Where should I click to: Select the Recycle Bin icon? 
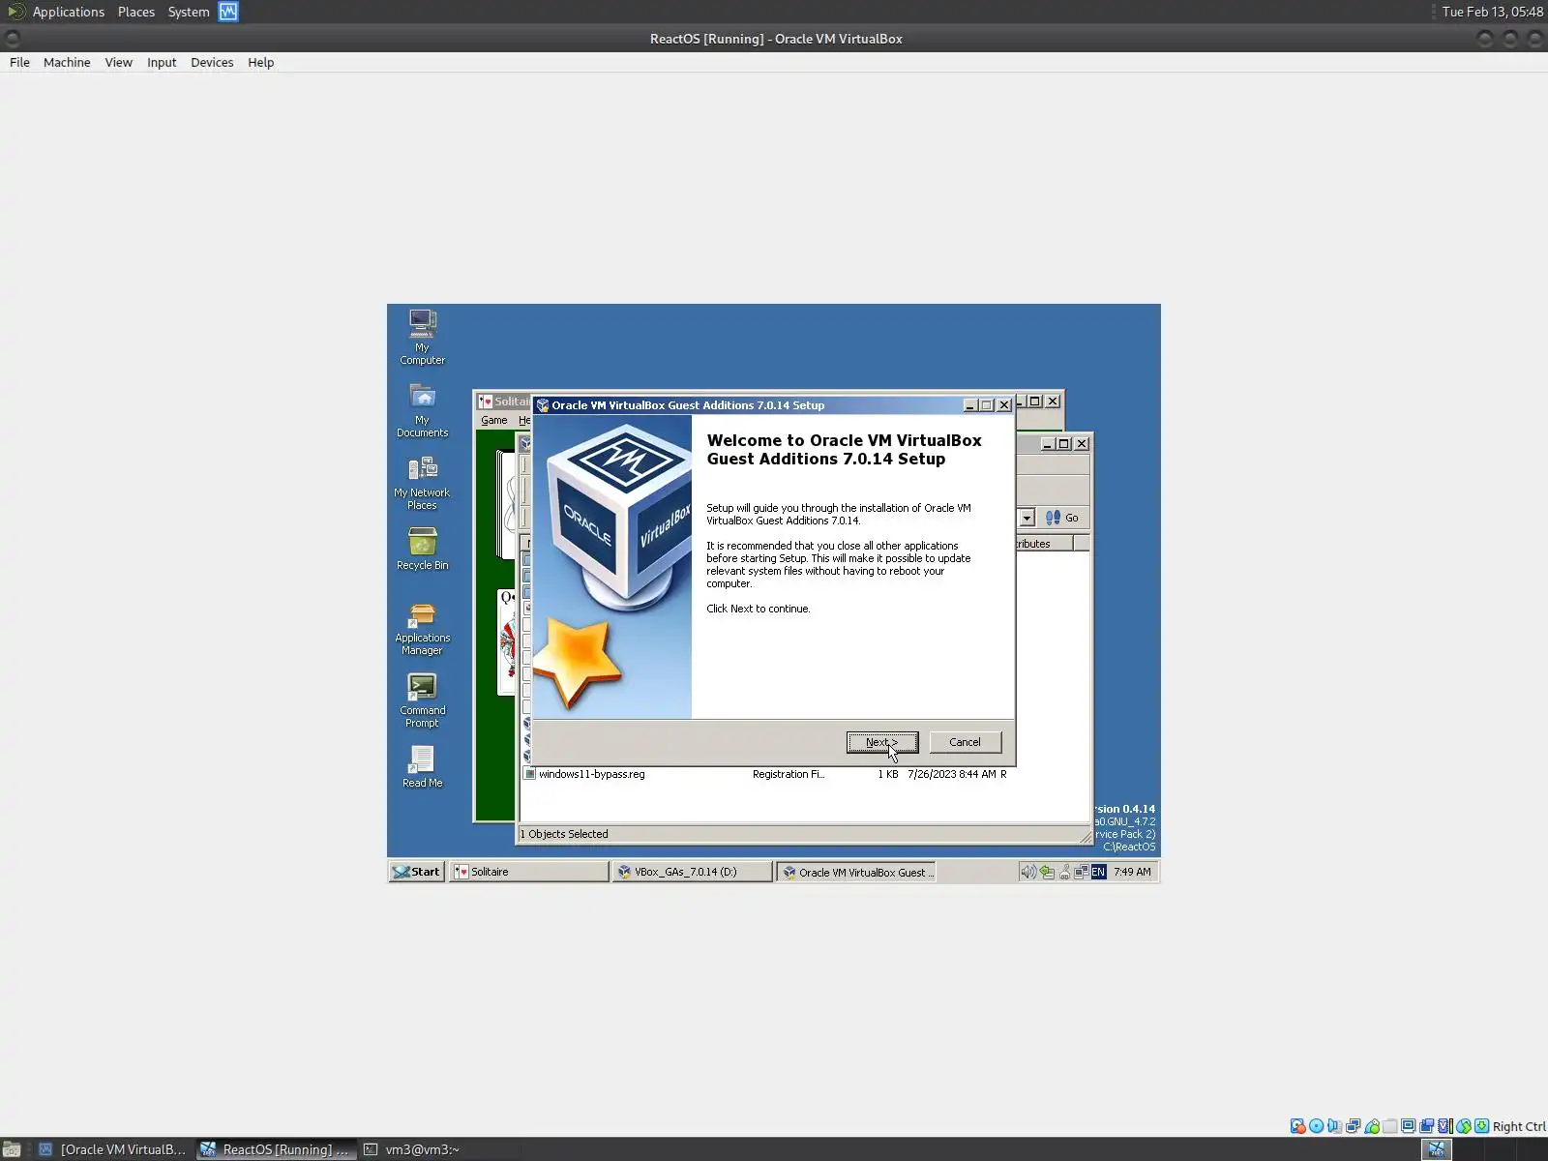tap(422, 549)
